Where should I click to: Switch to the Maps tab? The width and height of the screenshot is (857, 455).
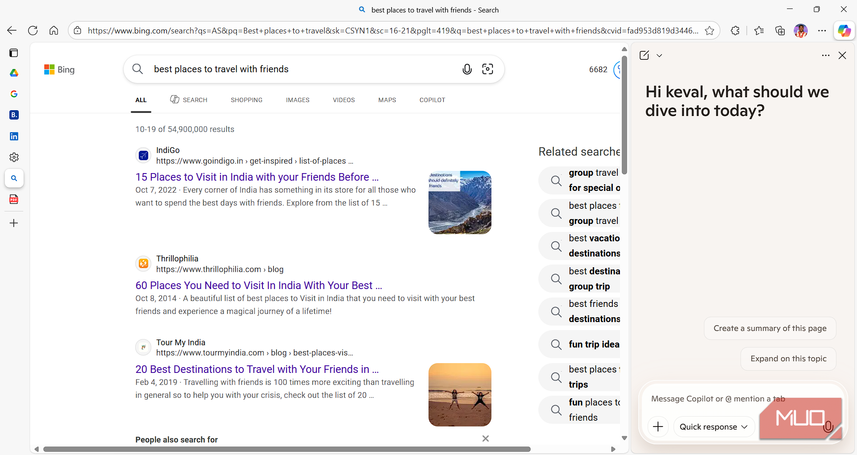coord(387,100)
